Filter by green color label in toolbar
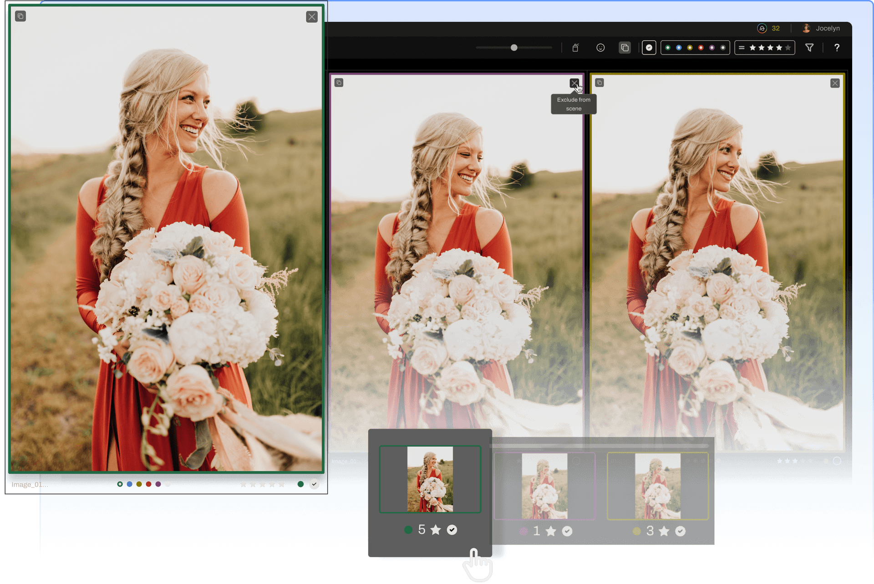874x584 pixels. [x=668, y=48]
